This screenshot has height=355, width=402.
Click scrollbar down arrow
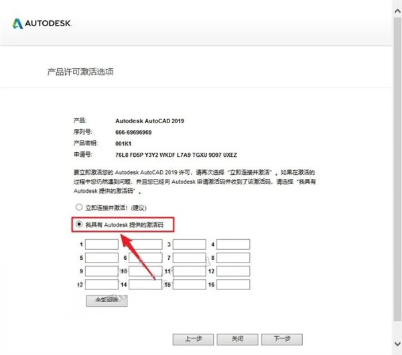pyautogui.click(x=397, y=344)
